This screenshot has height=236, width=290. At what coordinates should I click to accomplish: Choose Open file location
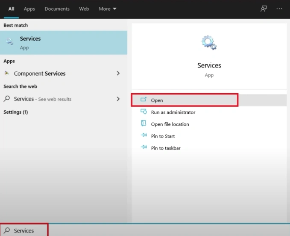209,124
